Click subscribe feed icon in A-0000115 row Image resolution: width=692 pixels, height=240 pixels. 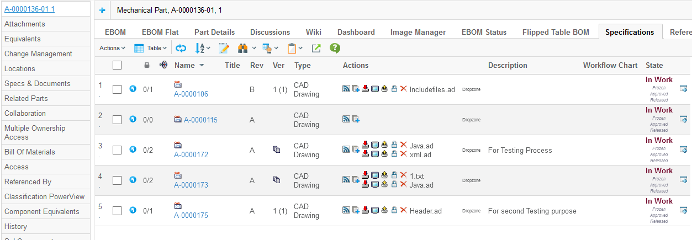[x=346, y=119]
